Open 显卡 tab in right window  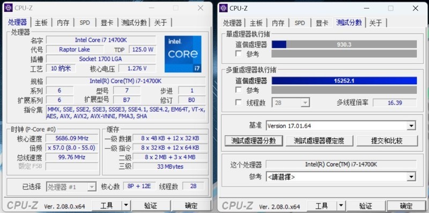pyautogui.click(x=322, y=23)
